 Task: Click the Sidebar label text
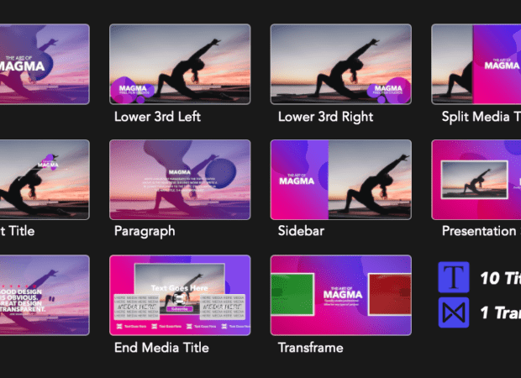pyautogui.click(x=301, y=231)
